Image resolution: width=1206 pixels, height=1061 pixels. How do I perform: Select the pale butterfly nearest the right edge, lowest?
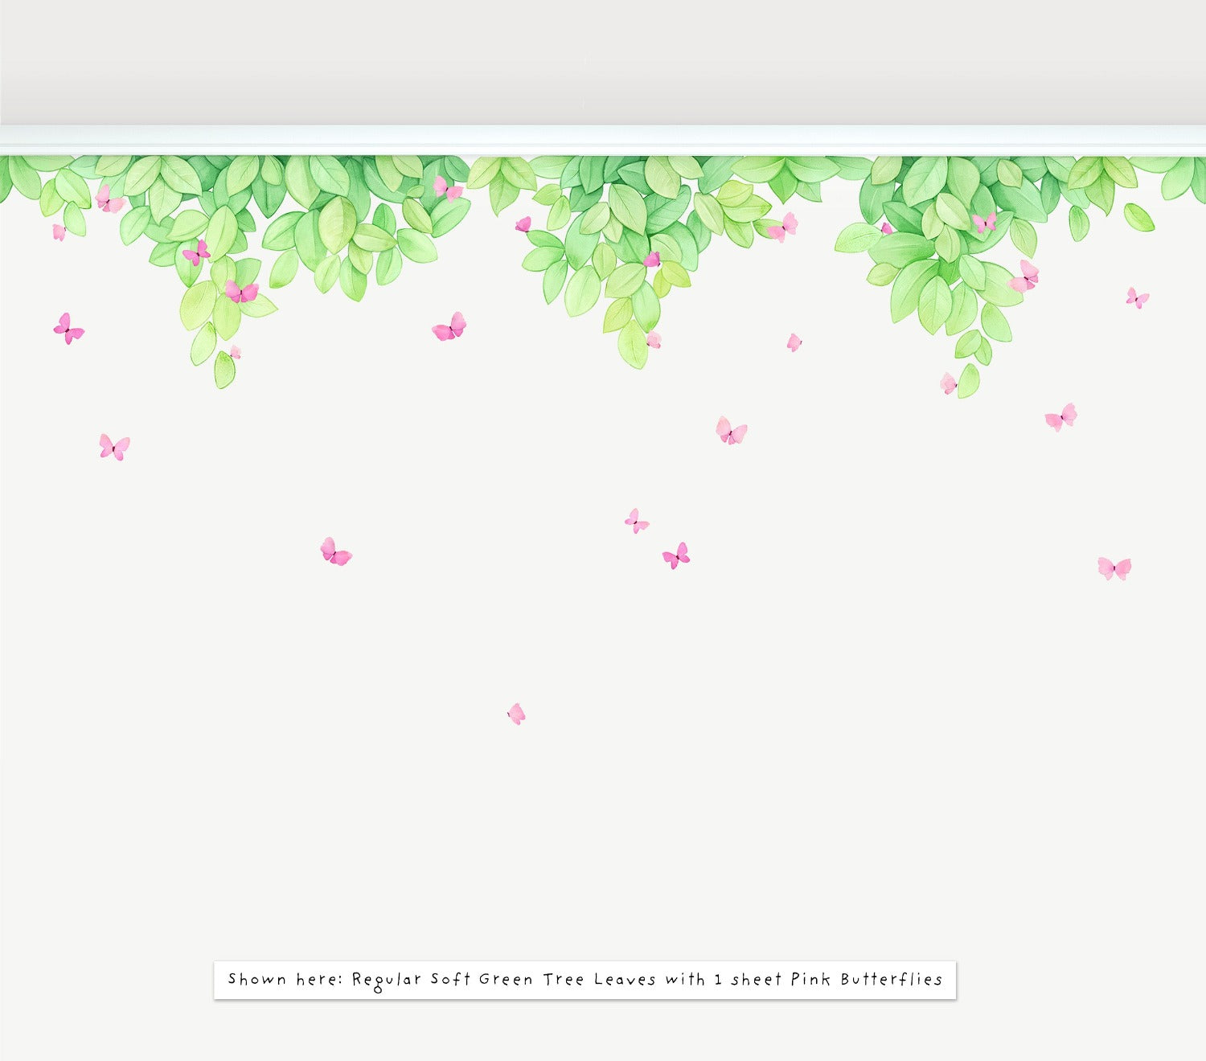click(1114, 568)
